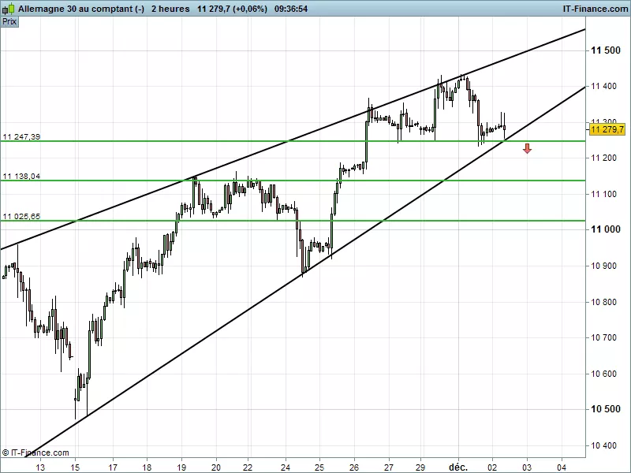The width and height of the screenshot is (631, 473).
Task: Click the 11 025,65 horizontal level label
Action: [x=21, y=216]
